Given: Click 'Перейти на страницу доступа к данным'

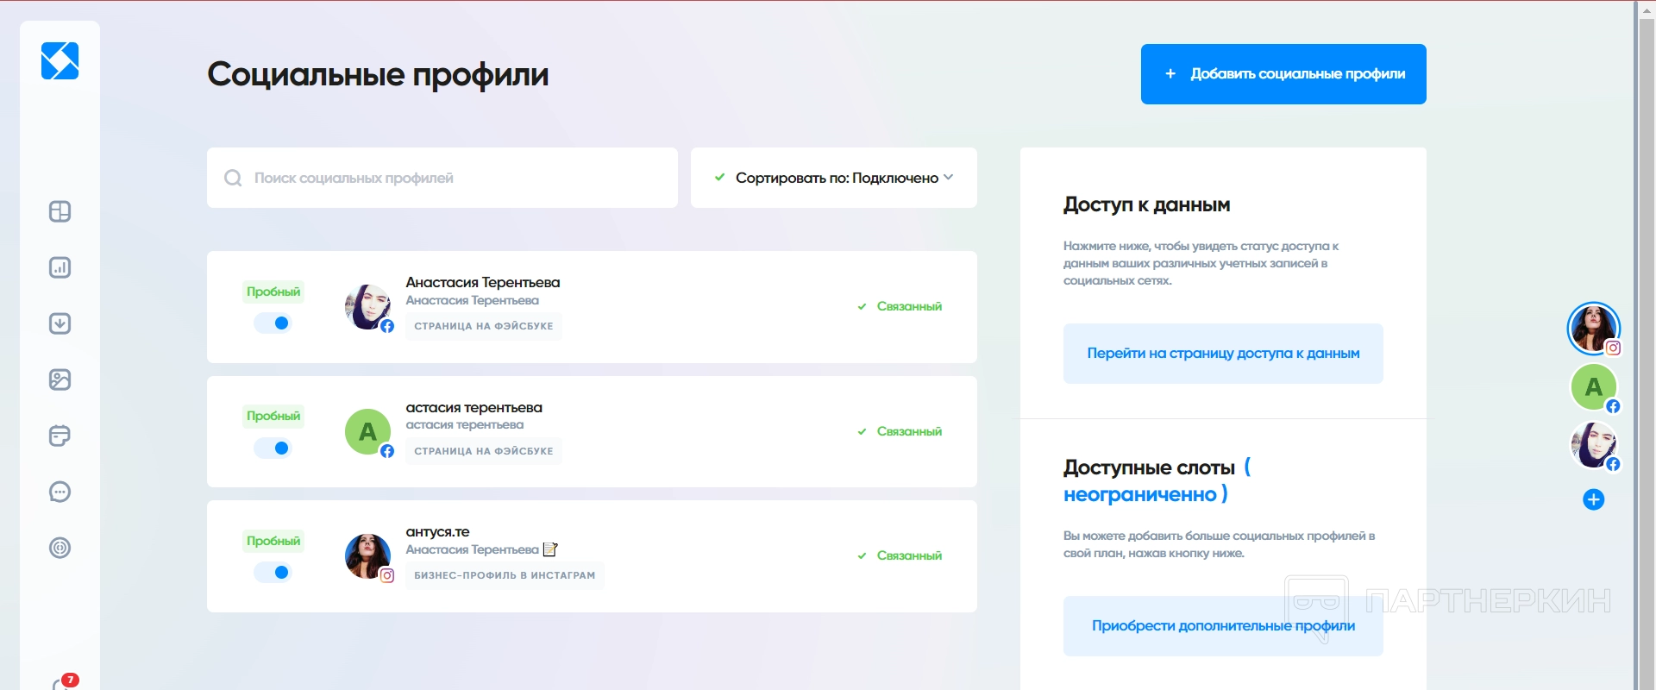Looking at the screenshot, I should click(1223, 354).
